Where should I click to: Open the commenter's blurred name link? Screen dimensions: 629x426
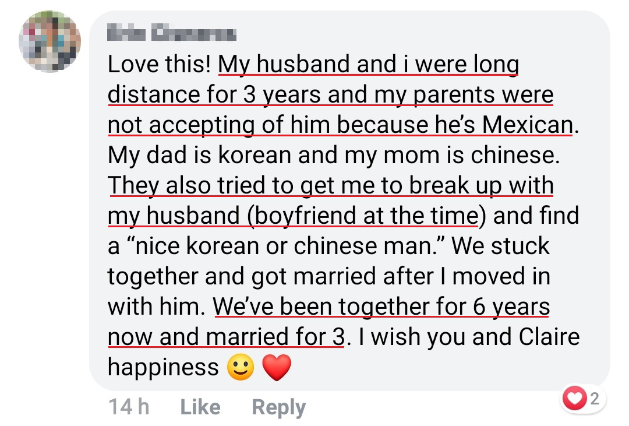[x=172, y=34]
